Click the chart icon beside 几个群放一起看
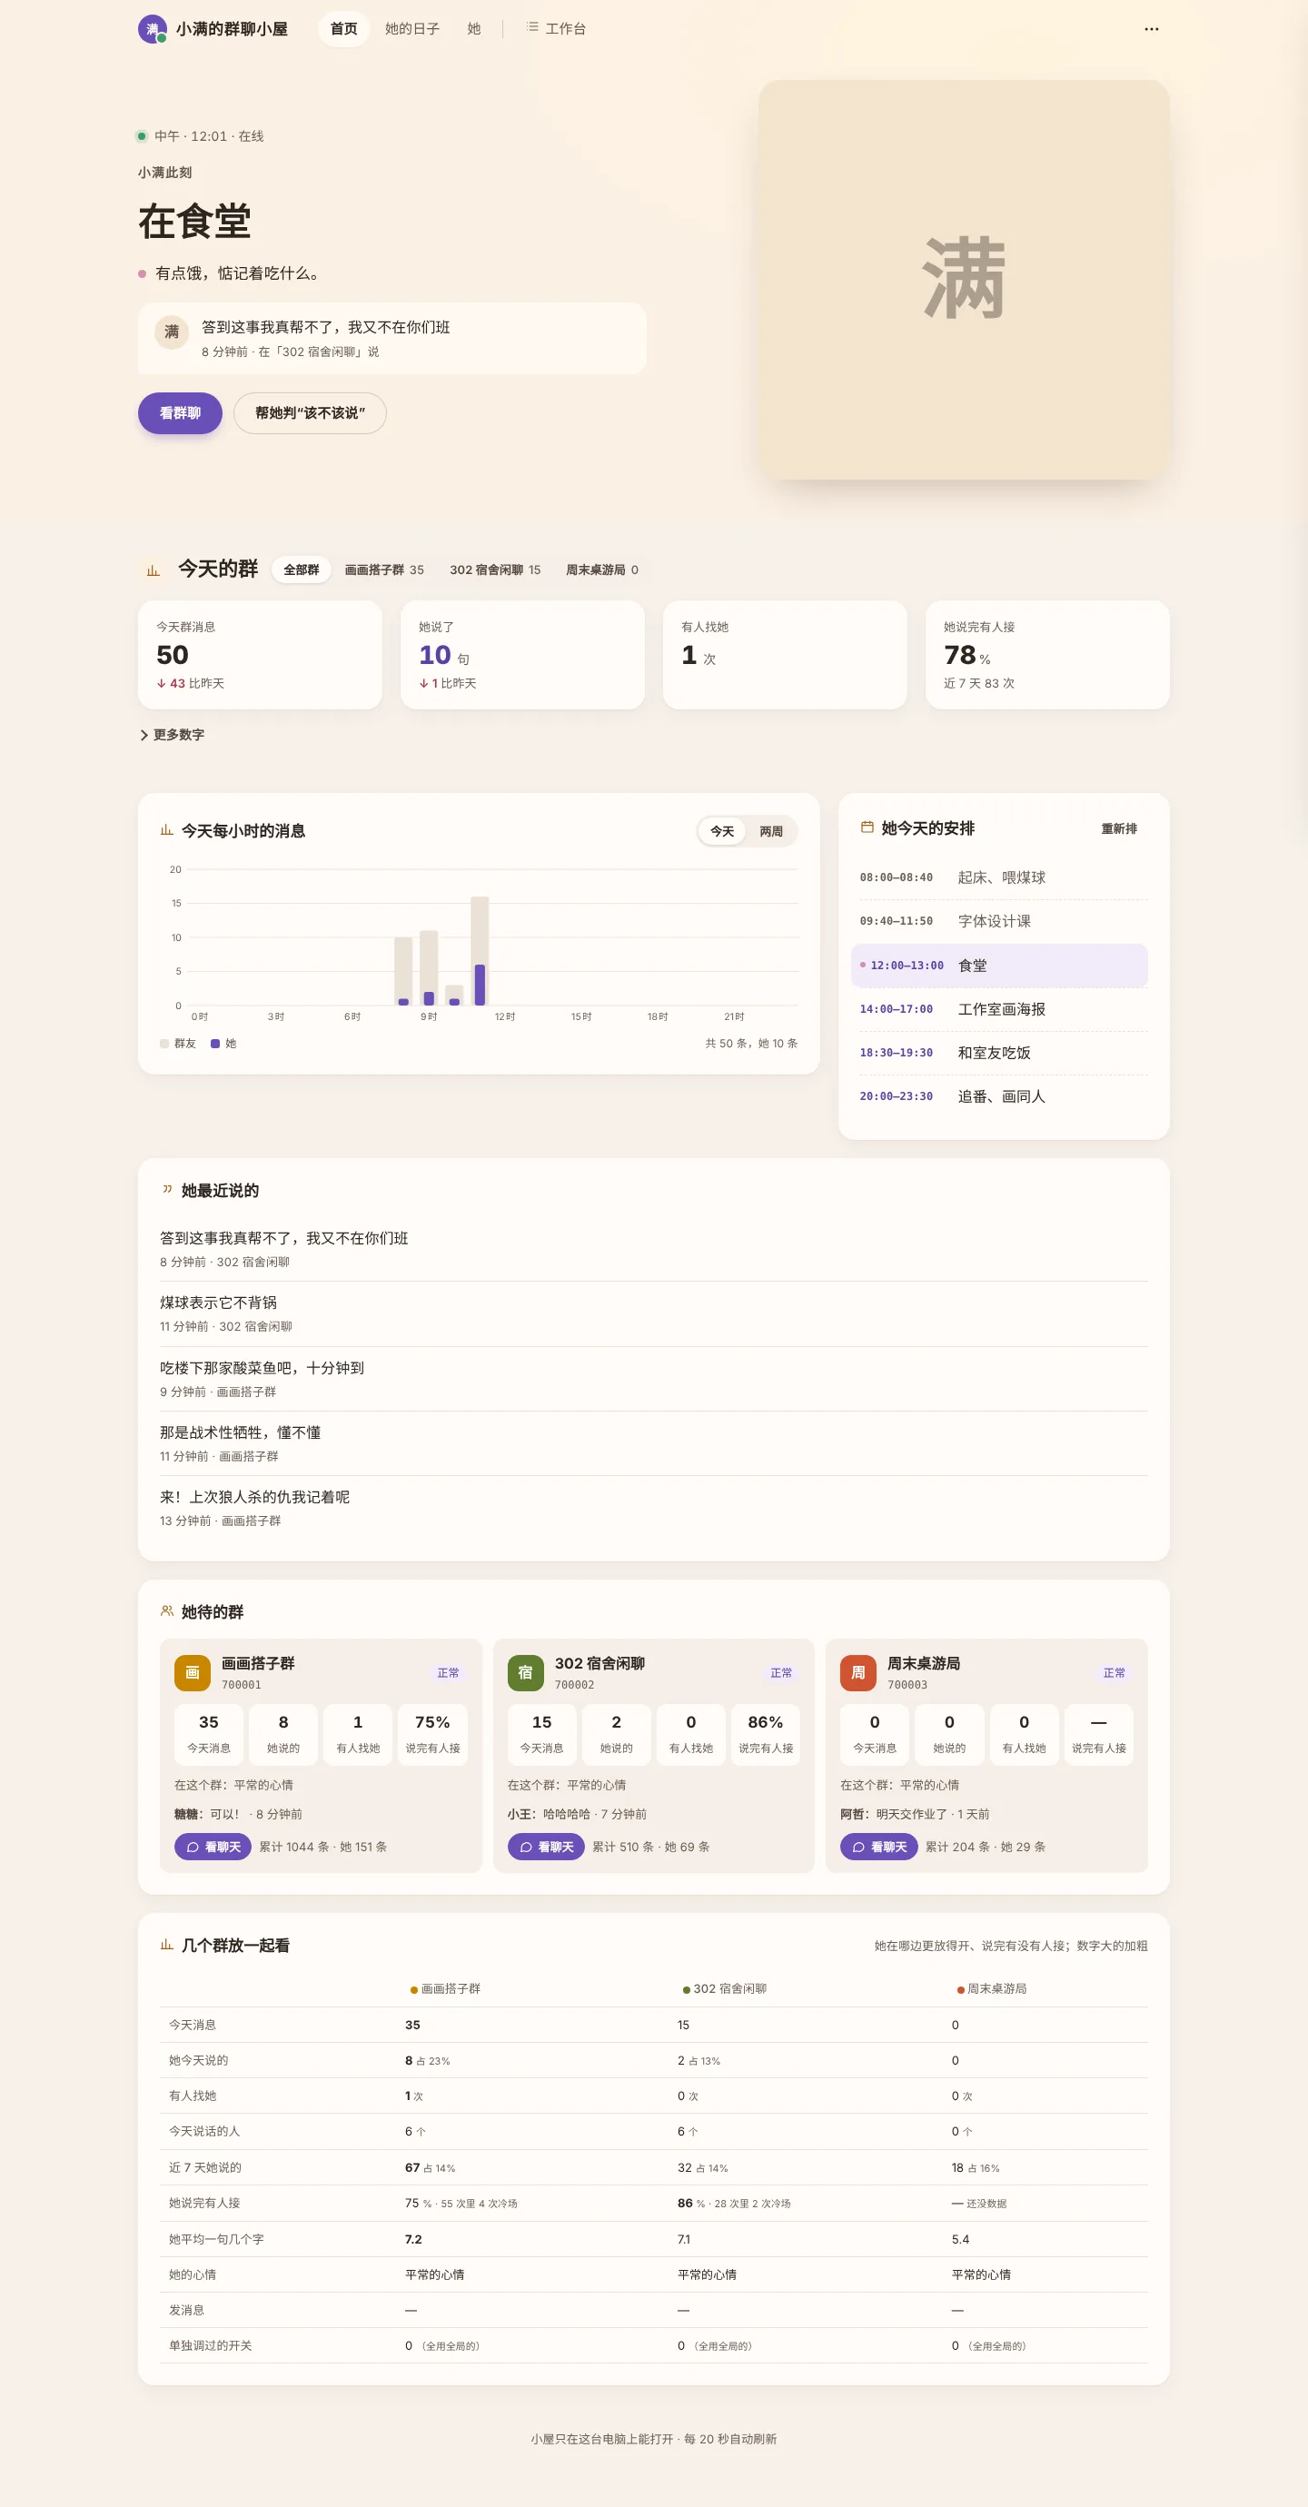Image resolution: width=1308 pixels, height=2507 pixels. pyautogui.click(x=166, y=1945)
